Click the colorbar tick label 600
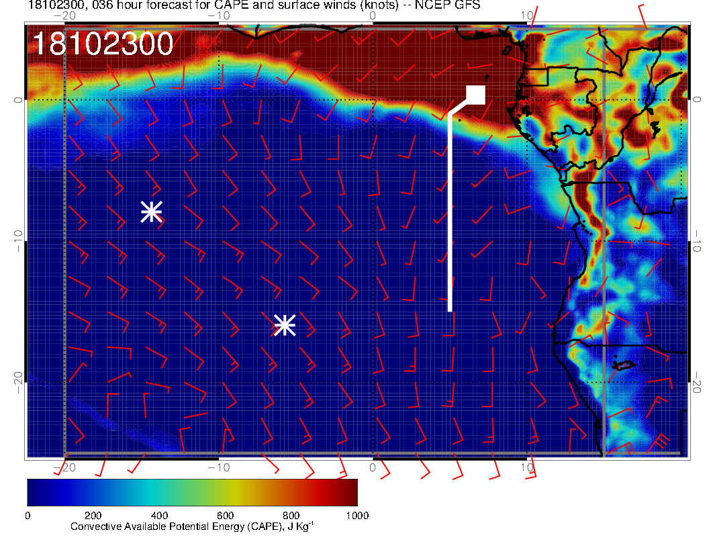Image resolution: width=709 pixels, height=548 pixels. click(225, 516)
